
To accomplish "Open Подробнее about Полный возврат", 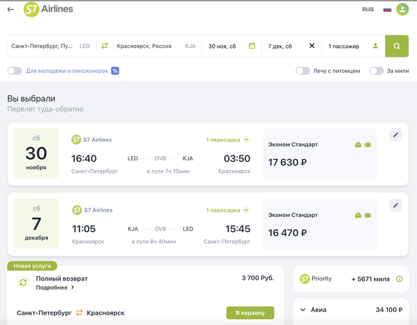I will (x=51, y=287).
